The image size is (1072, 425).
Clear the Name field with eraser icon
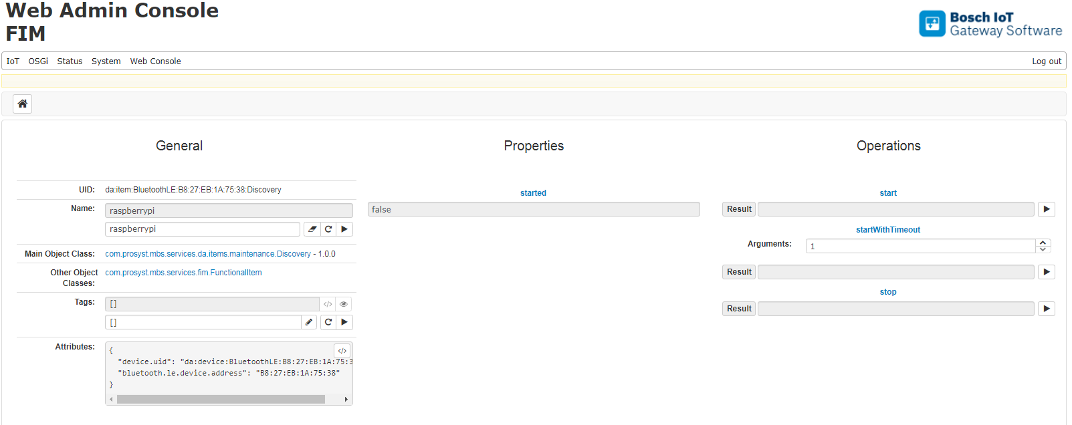click(312, 229)
